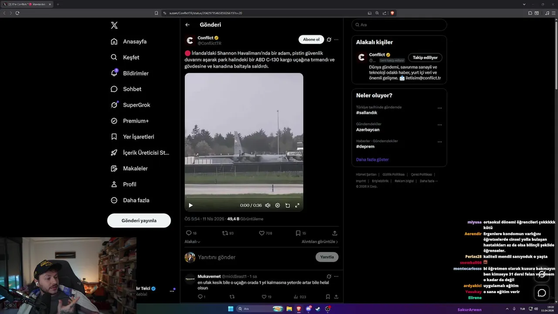Image resolution: width=558 pixels, height=314 pixels.
Task: Click the İçerik Üreticisi rocket icon
Action: coord(114,153)
